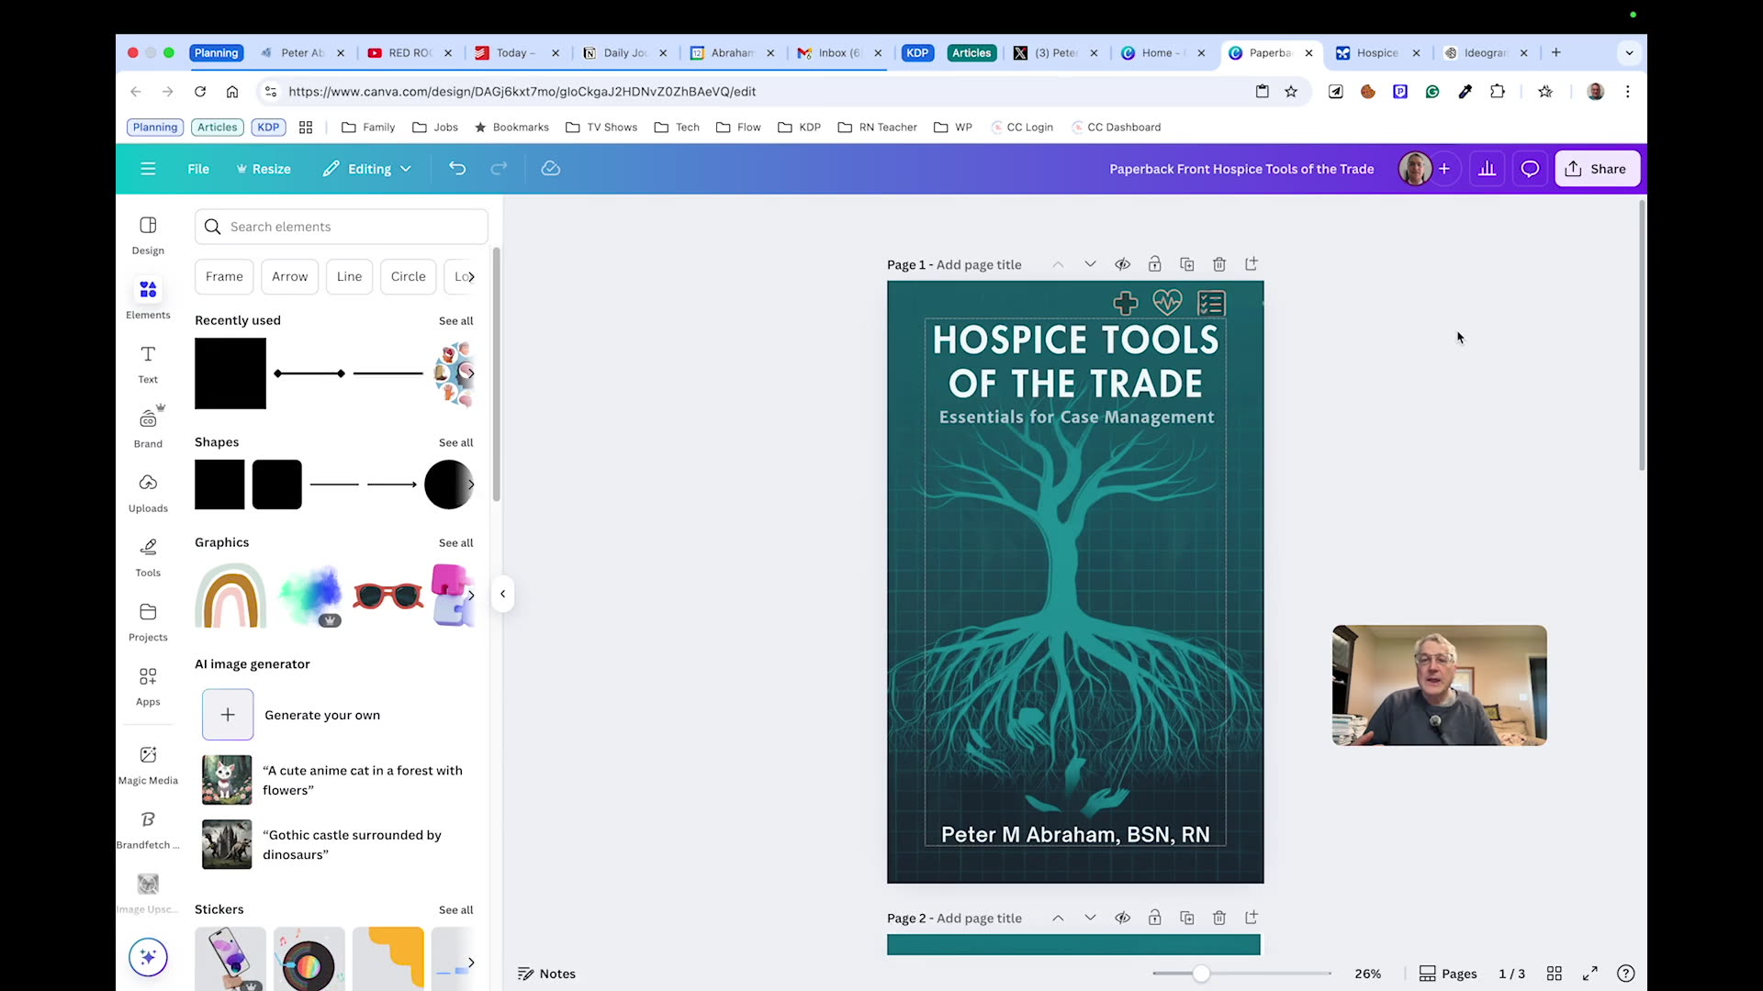Click the Share button
1763x991 pixels.
[1596, 169]
